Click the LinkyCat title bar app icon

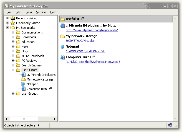[6, 6]
